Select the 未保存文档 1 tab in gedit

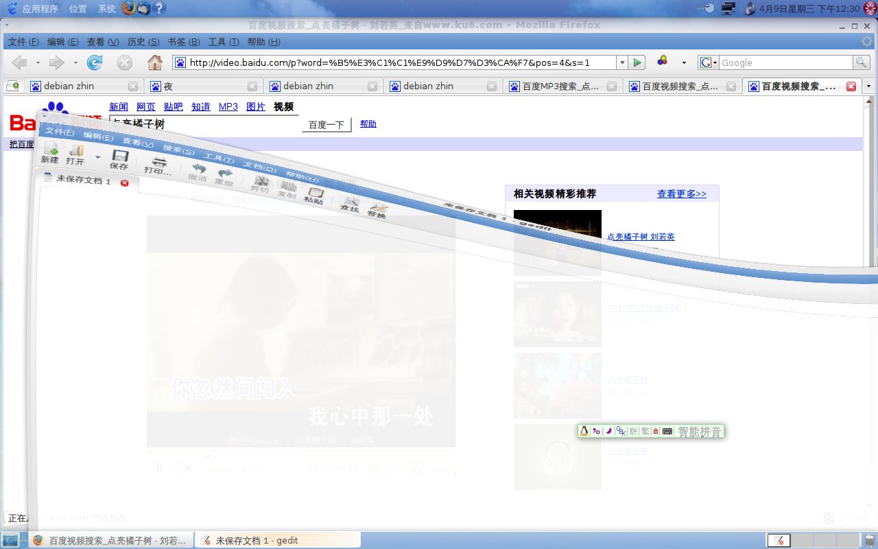(83, 180)
